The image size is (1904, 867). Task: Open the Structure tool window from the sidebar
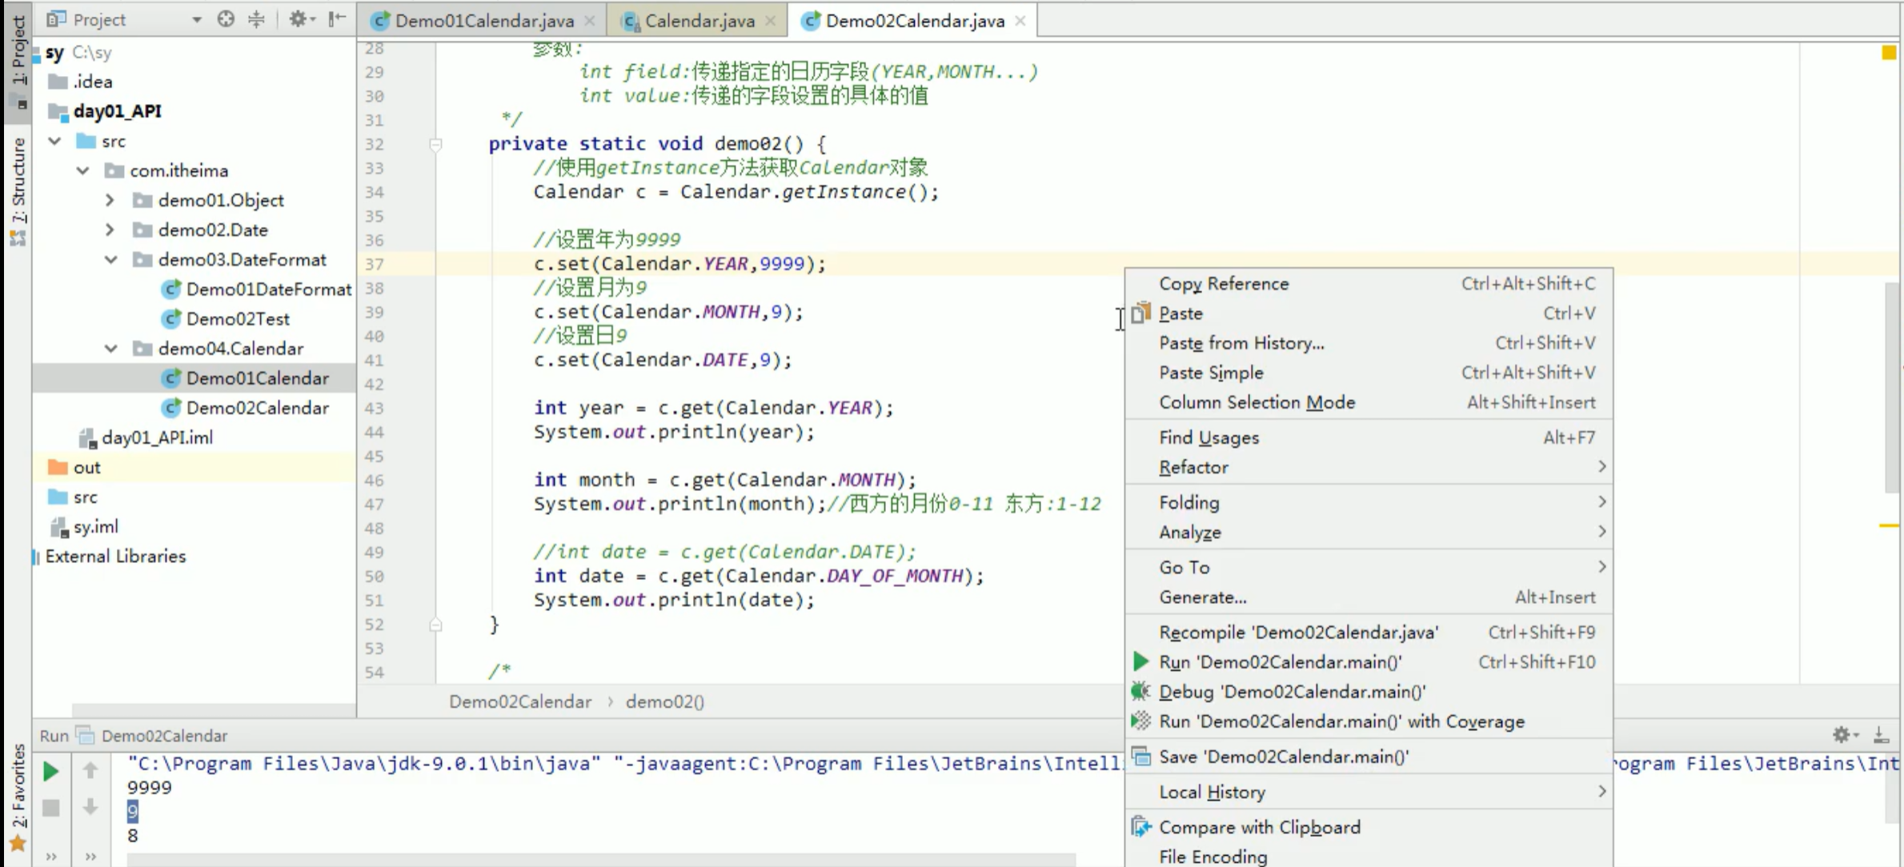(18, 184)
